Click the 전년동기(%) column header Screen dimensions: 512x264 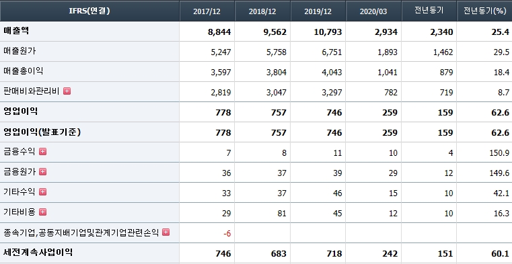(484, 11)
